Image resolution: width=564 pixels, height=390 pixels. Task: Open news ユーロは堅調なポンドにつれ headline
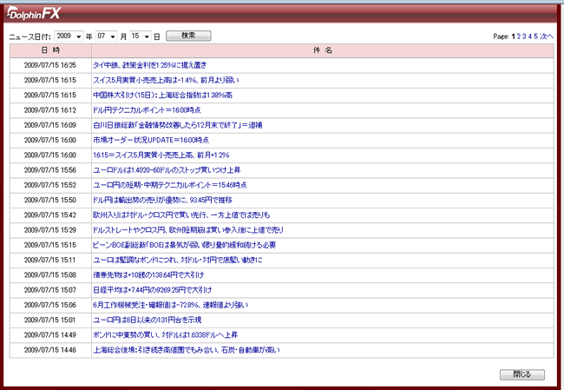178,260
